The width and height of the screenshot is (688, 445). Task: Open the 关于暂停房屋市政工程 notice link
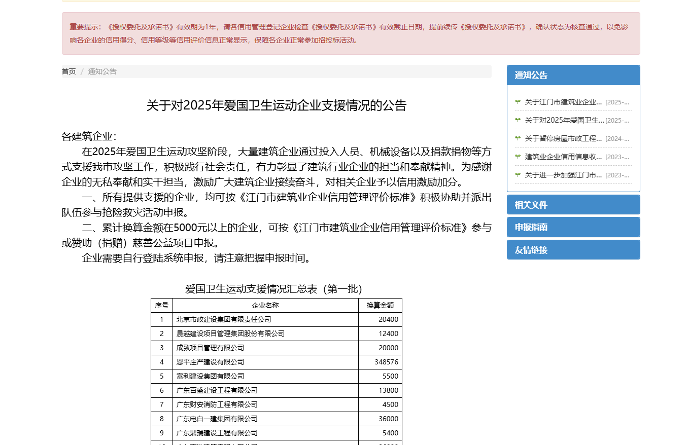(563, 138)
